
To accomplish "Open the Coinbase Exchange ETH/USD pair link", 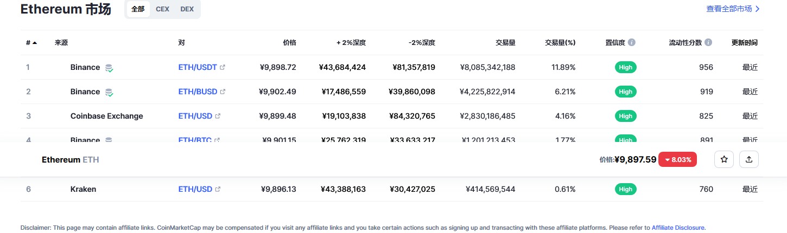I will 196,116.
